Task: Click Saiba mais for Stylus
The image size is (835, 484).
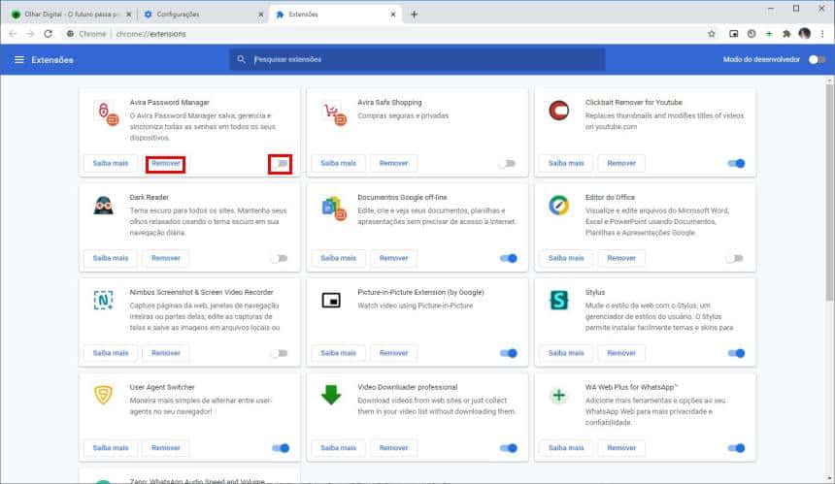Action: click(x=566, y=353)
